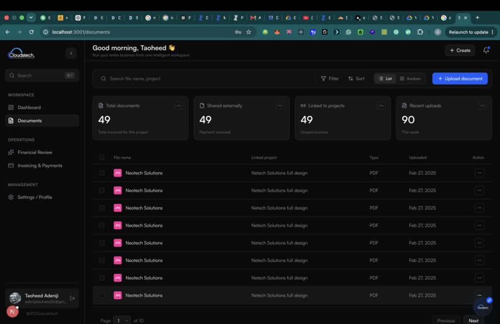Image resolution: width=500 pixels, height=324 pixels.
Task: Open Financial Review section
Action: [x=42, y=152]
